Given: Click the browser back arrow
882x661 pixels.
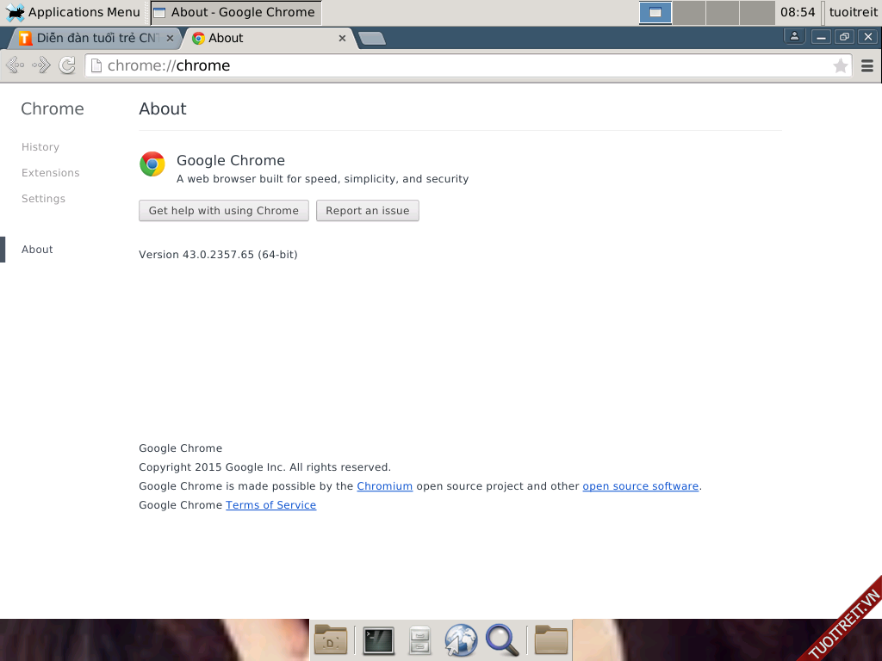Looking at the screenshot, I should pyautogui.click(x=15, y=65).
